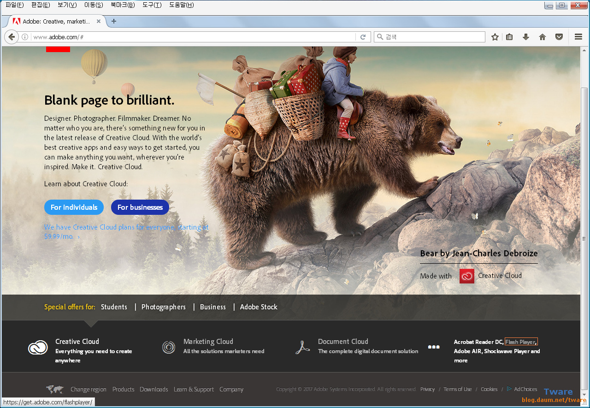Go to the Firefox home page icon
This screenshot has height=408, width=590.
point(543,37)
